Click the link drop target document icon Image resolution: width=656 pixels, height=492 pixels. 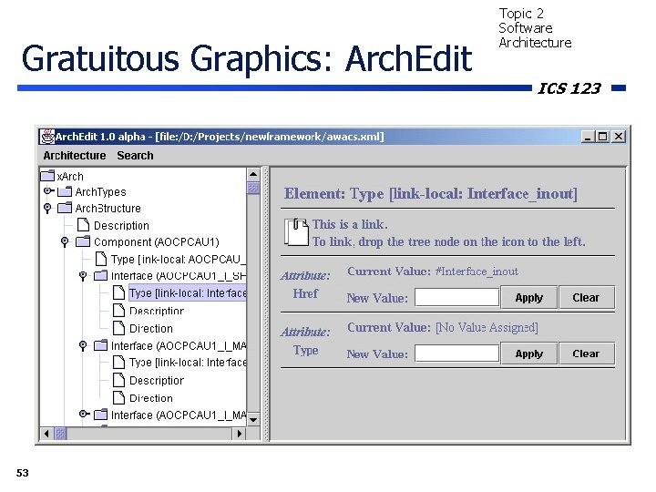click(297, 231)
